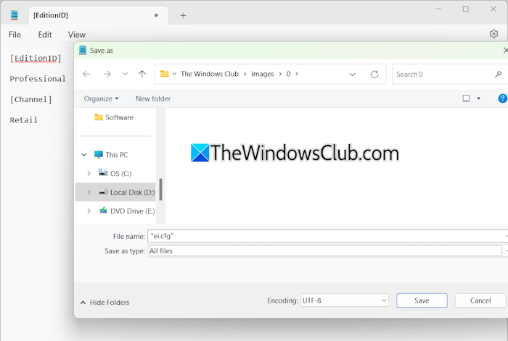508x341 pixels.
Task: Open the Encoding UTF-8 dropdown
Action: (345, 300)
